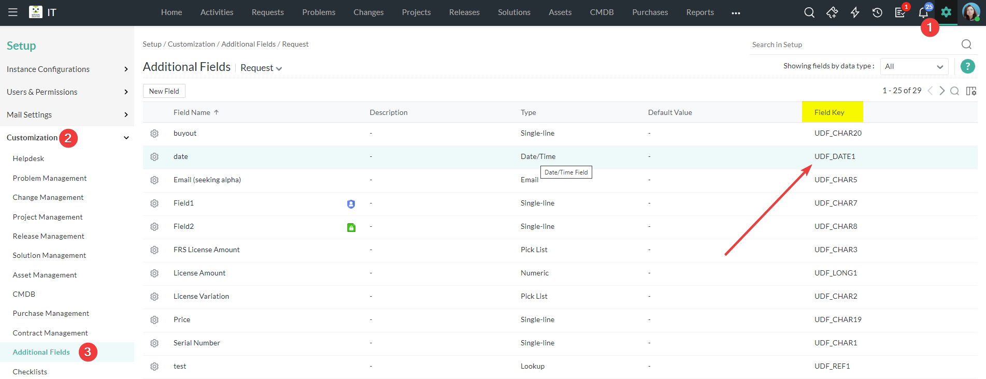Viewport: 986px width, 379px height.
Task: Click the column chooser icon above table
Action: (971, 91)
